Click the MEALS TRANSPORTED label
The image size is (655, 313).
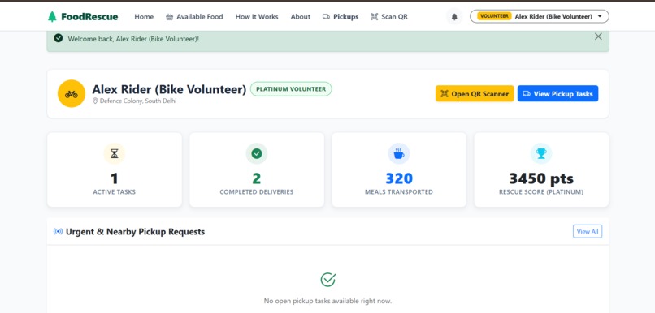click(399, 192)
